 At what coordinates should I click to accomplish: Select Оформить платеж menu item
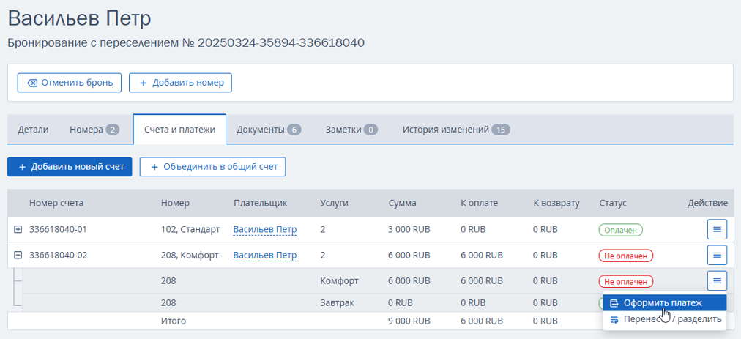pos(665,303)
